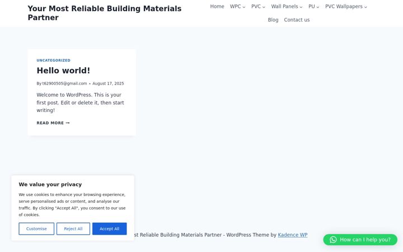403x252 pixels.
Task: Expand the PVC submenu chevron
Action: pyautogui.click(x=264, y=7)
